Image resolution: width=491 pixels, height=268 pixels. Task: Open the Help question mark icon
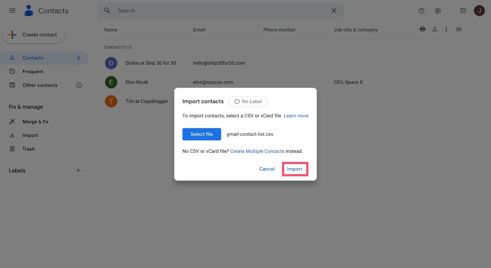coord(421,11)
